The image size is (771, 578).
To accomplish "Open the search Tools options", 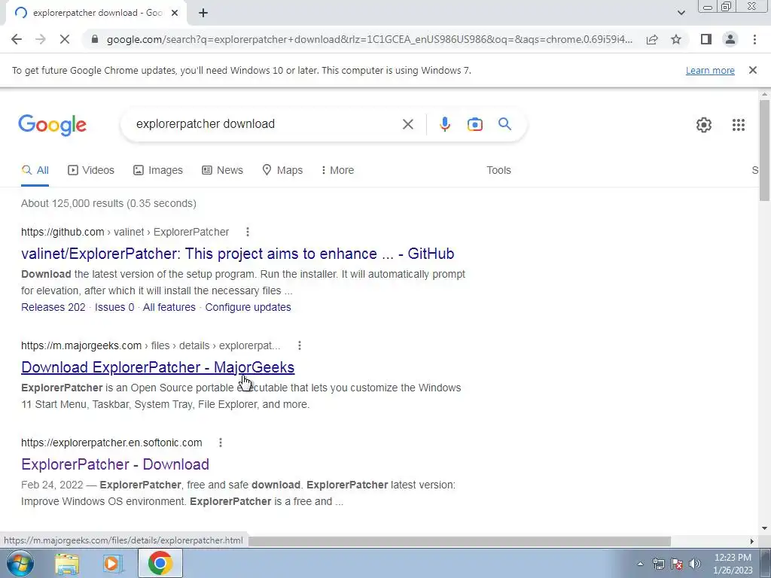I will pyautogui.click(x=498, y=170).
